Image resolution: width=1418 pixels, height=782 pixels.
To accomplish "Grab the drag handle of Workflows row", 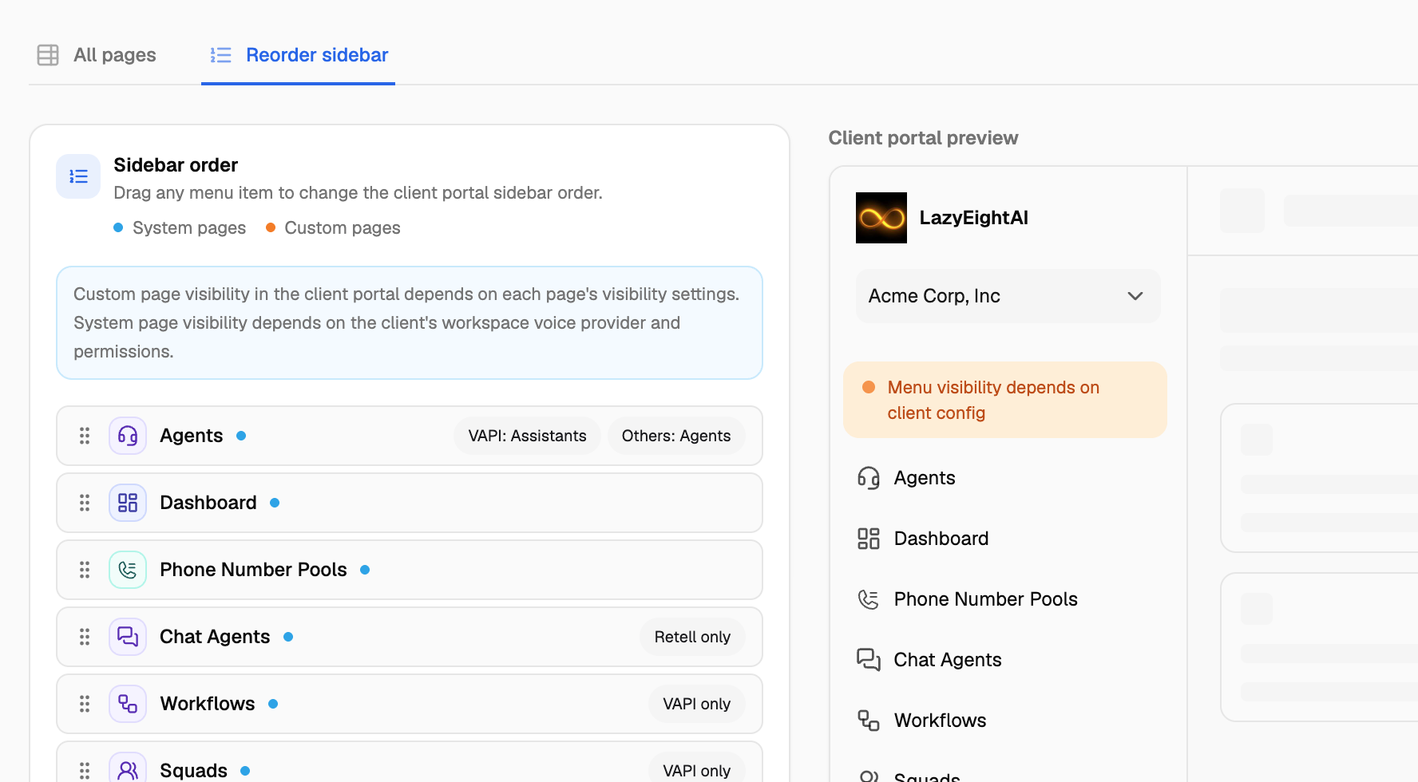I will tap(85, 704).
